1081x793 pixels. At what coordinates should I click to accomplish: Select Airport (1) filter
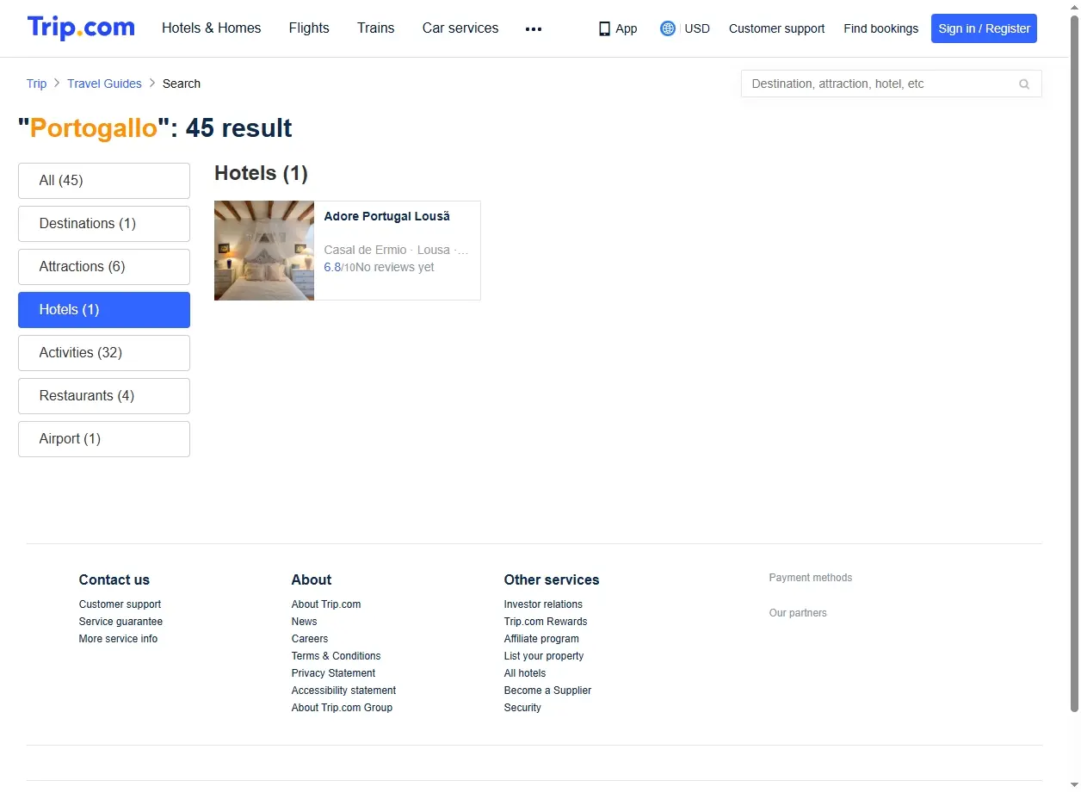[104, 439]
